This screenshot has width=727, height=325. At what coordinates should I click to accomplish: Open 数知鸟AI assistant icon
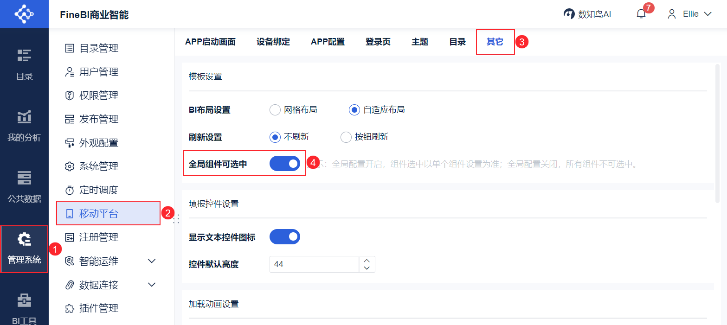coord(569,14)
